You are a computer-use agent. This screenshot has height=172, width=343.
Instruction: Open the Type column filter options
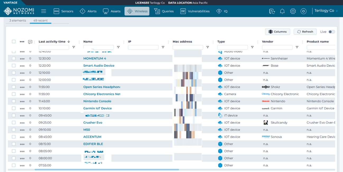tap(252, 47)
